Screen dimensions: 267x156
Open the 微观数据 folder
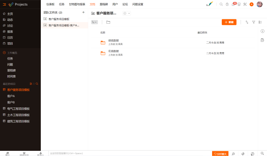pyautogui.click(x=113, y=40)
